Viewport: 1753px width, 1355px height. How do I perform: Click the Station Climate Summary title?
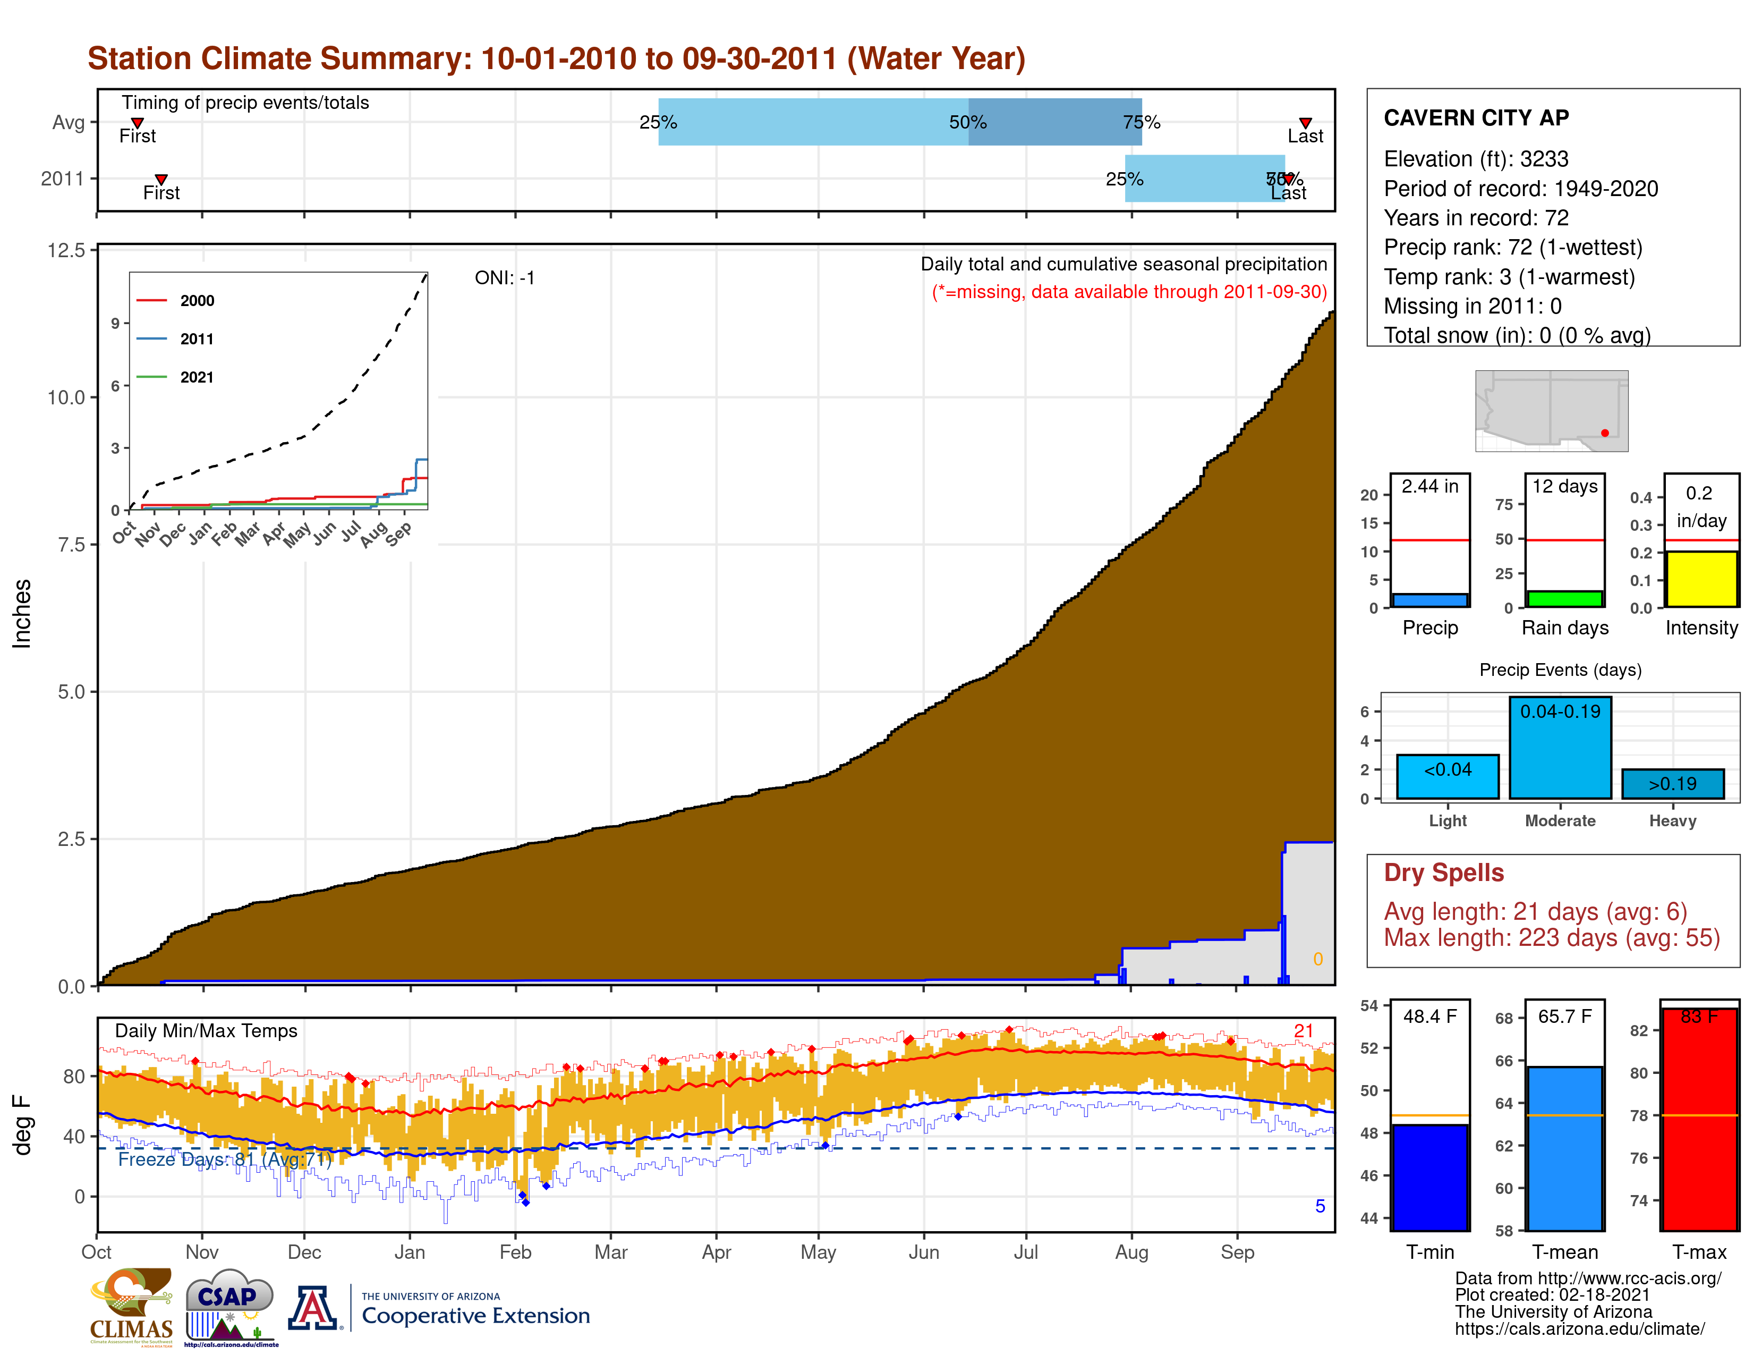(x=556, y=58)
